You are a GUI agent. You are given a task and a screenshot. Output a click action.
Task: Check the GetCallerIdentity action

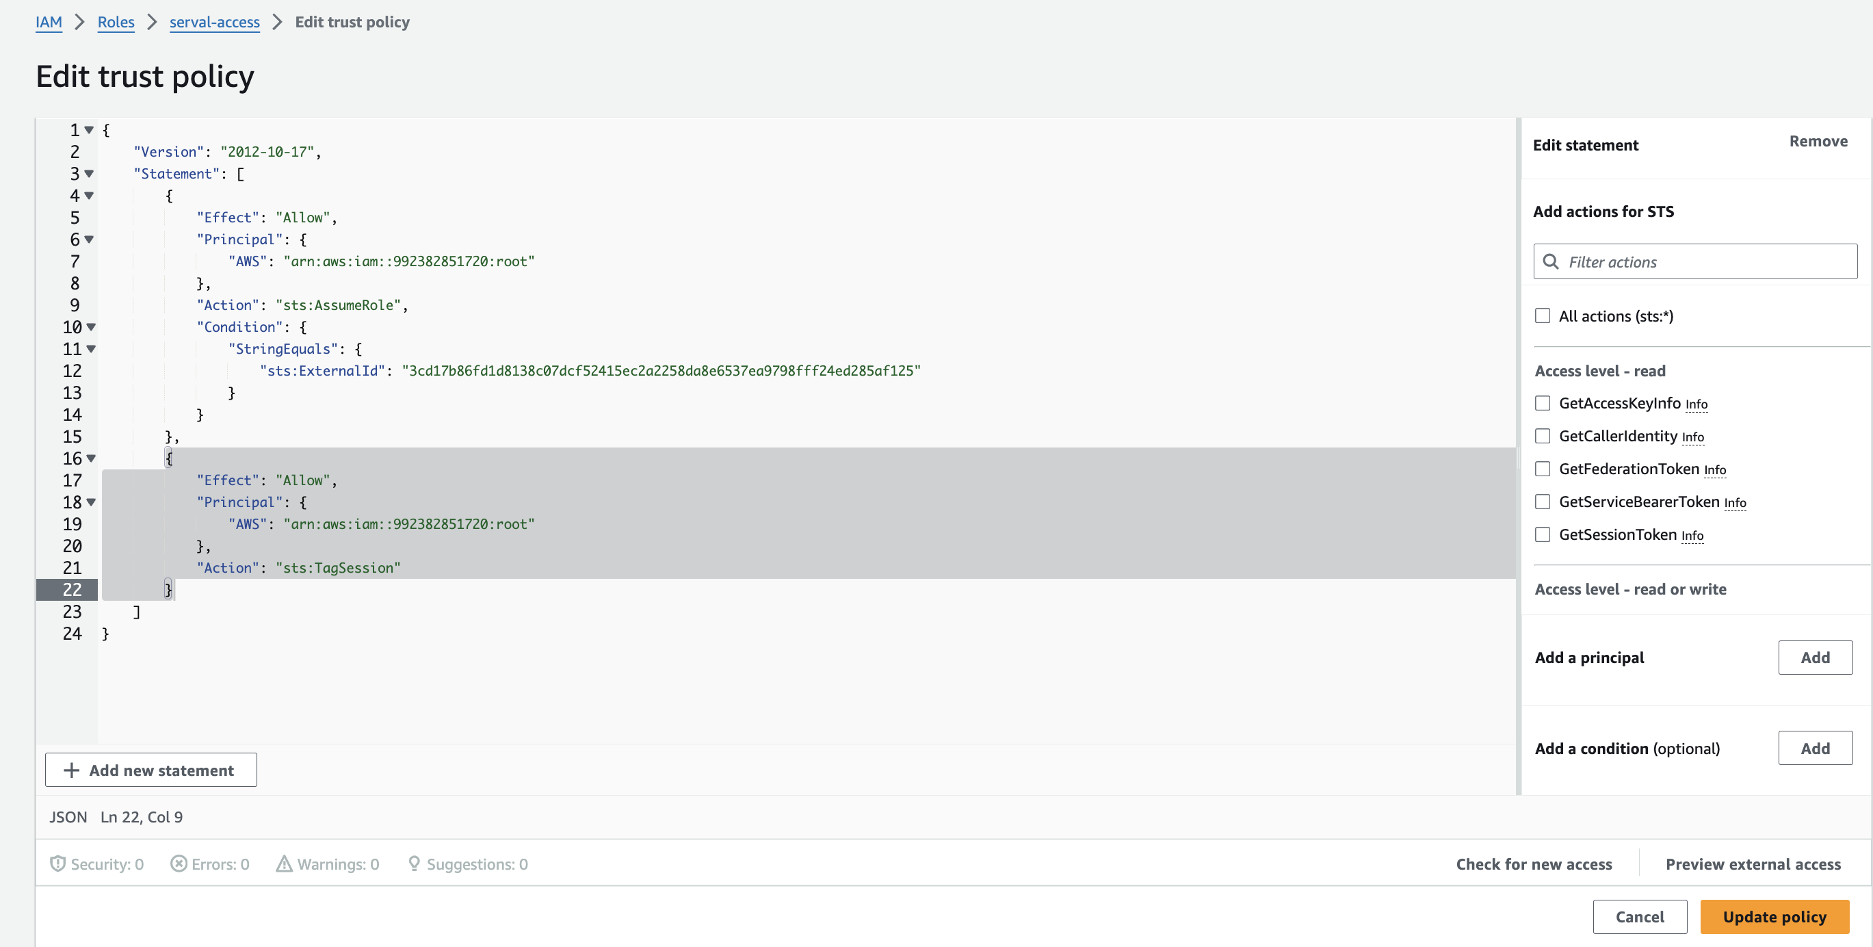coord(1543,435)
